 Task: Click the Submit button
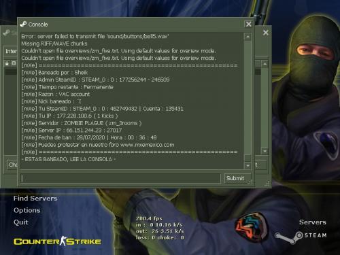click(235, 178)
